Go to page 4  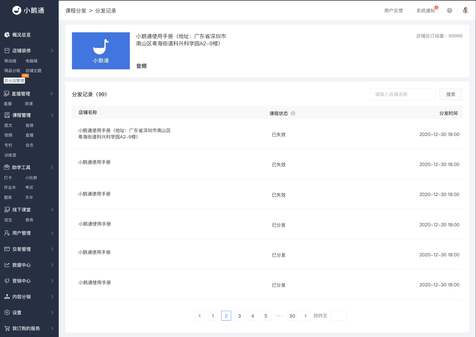pos(252,316)
